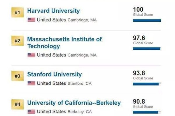Click the #3 gold rank badge
Viewport: 175px width, 116px height.
tap(17, 76)
